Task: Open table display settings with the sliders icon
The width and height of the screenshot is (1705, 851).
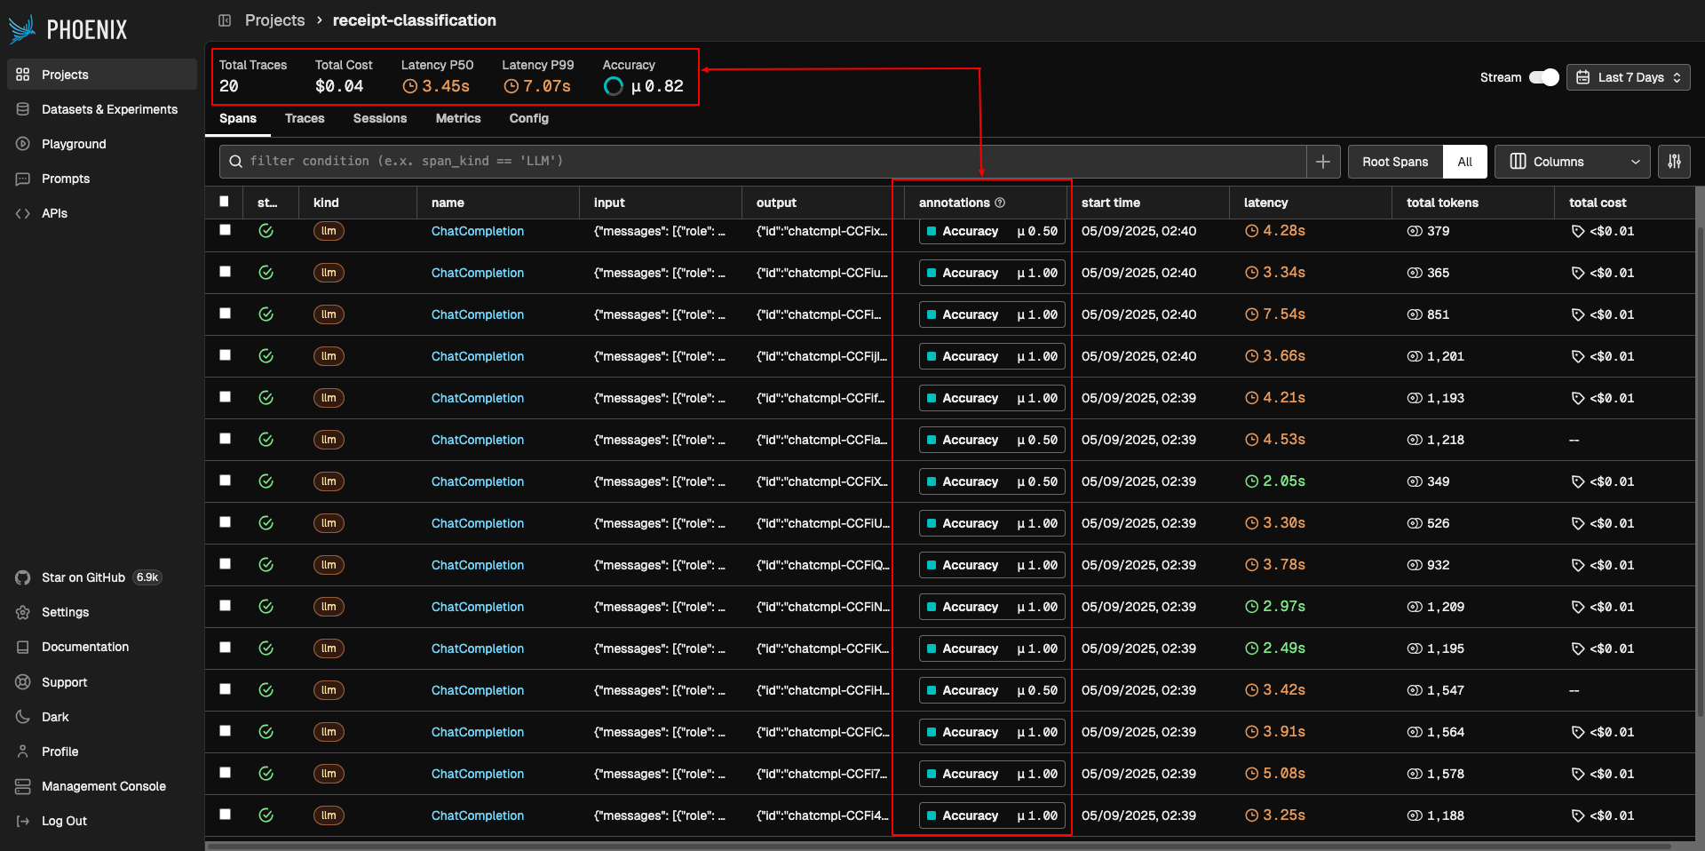Action: click(1675, 161)
